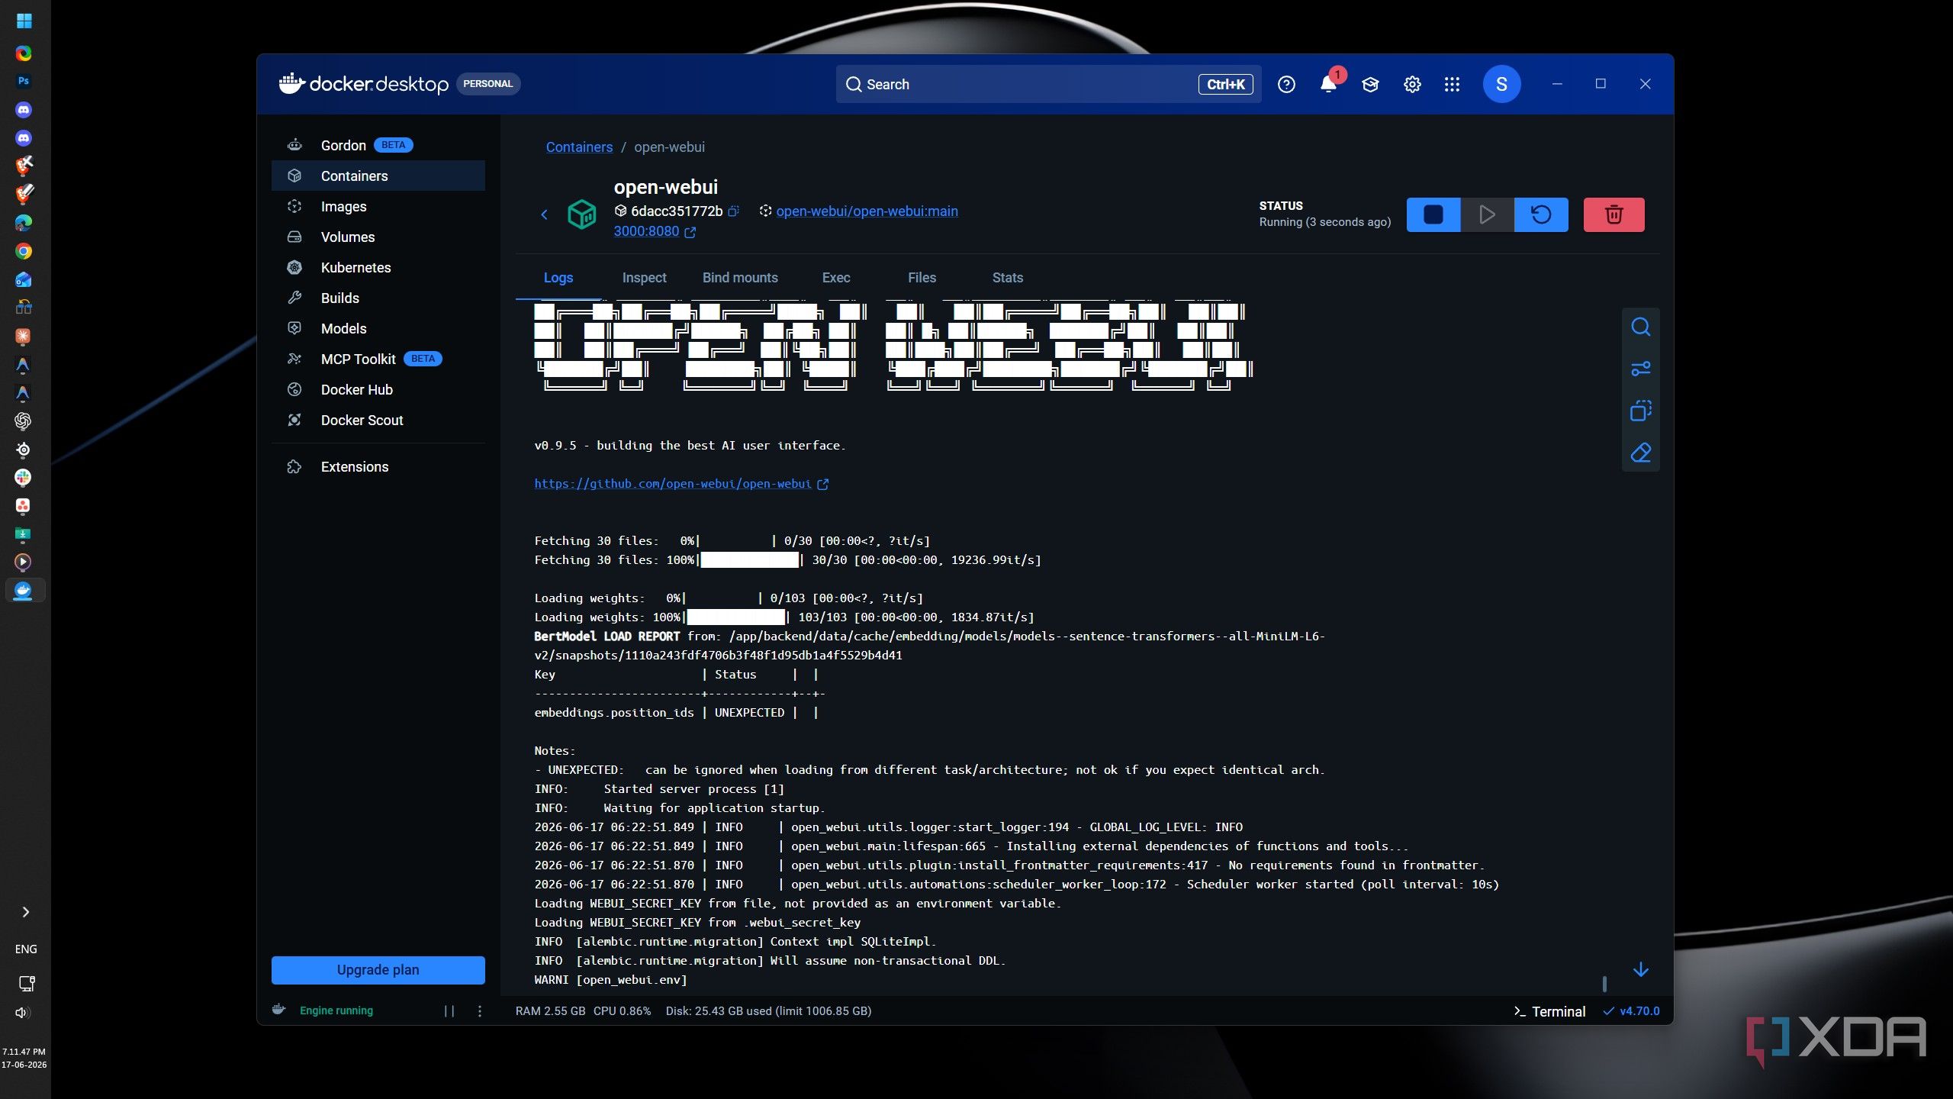Focus the Search field
The height and width of the screenshot is (1099, 1953).
pyautogui.click(x=1048, y=85)
